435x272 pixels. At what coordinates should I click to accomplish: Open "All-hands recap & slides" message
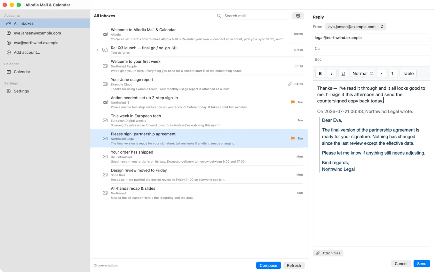click(199, 193)
